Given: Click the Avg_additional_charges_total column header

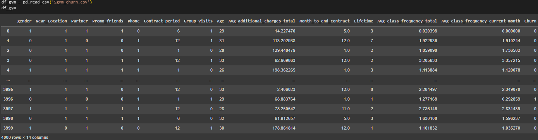Looking at the screenshot, I should (x=261, y=21).
